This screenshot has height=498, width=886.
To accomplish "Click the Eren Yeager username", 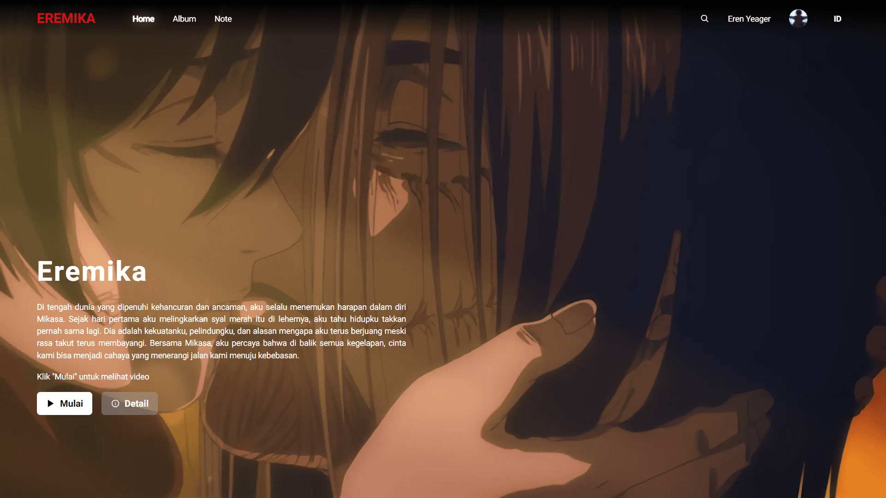I will point(749,19).
